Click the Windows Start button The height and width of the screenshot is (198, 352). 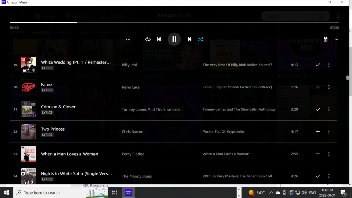(x=7, y=192)
